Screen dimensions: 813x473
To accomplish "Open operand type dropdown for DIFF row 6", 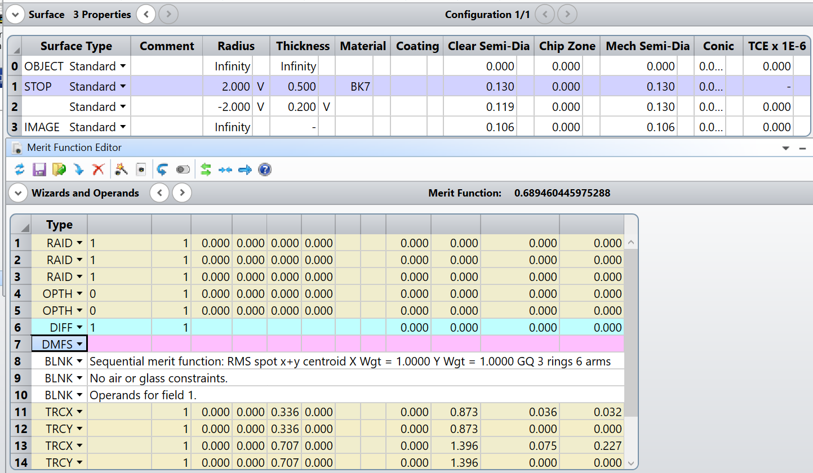I will 79,328.
